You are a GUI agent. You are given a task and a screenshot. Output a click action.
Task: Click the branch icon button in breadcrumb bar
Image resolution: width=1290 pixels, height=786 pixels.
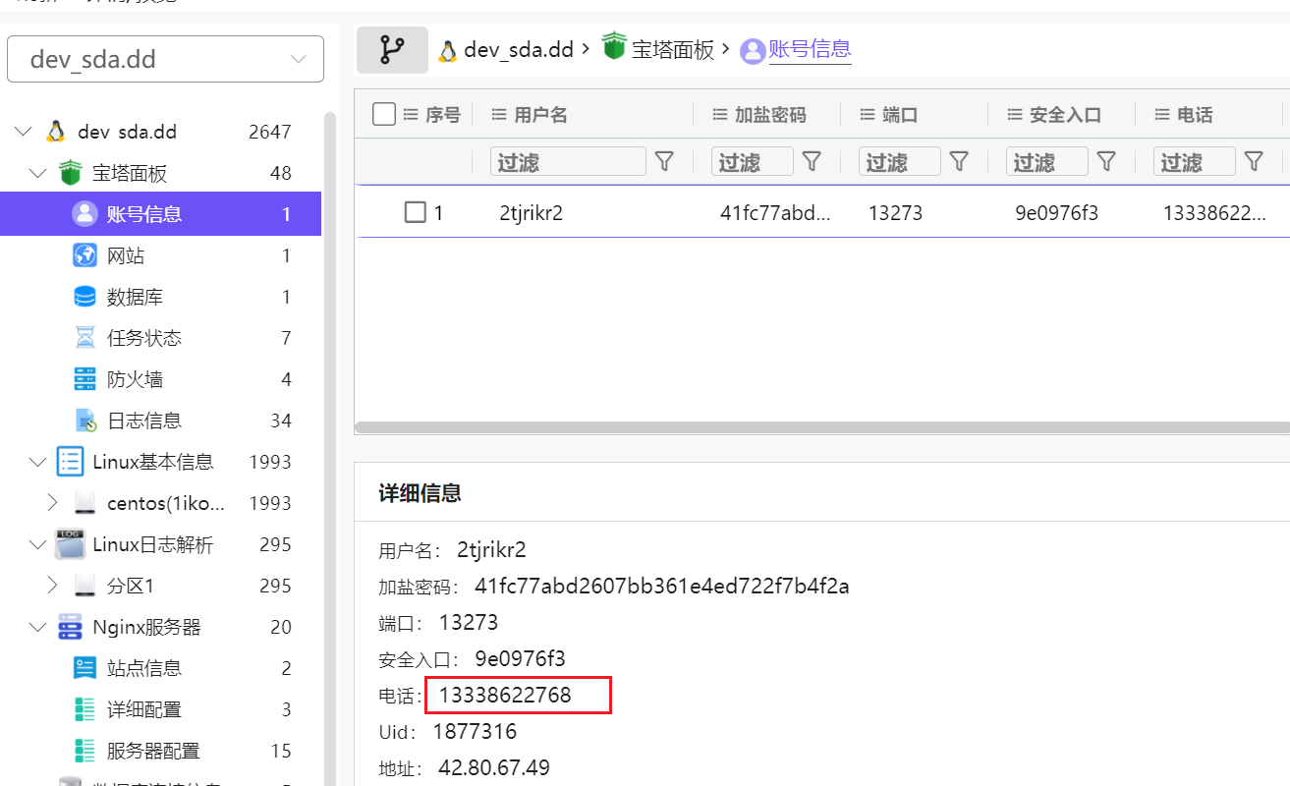click(x=392, y=50)
